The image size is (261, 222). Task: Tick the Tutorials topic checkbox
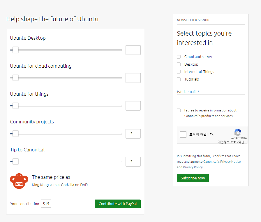(179, 79)
